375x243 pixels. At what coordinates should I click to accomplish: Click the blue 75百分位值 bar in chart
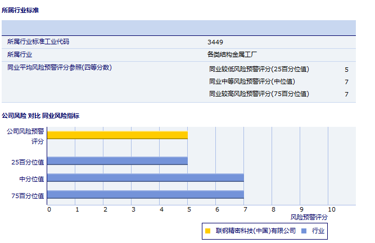[145, 195]
